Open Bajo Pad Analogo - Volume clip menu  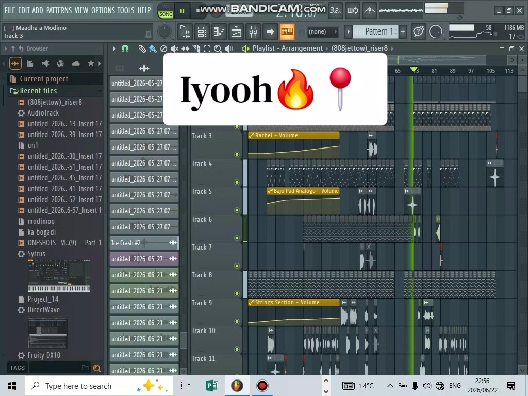pos(270,191)
